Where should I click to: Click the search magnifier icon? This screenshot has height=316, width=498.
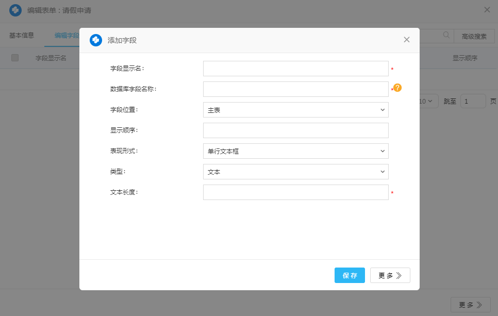[x=446, y=36]
